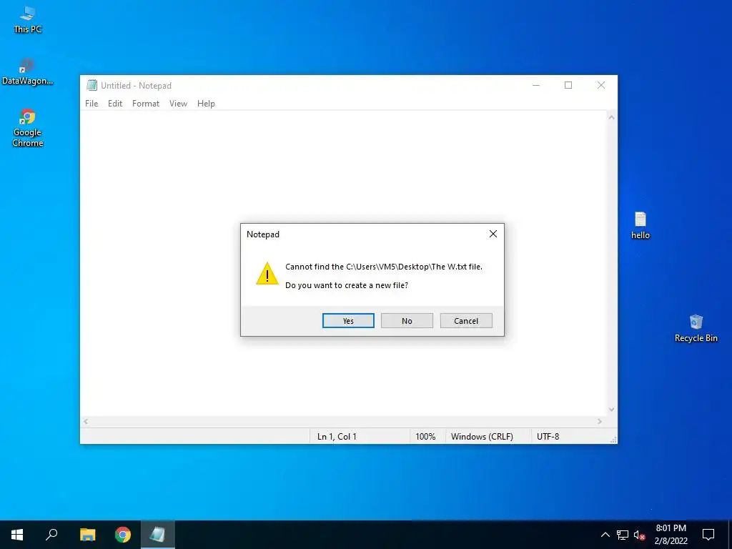Open the Action Center notifications icon
732x549 pixels.
coord(708,535)
